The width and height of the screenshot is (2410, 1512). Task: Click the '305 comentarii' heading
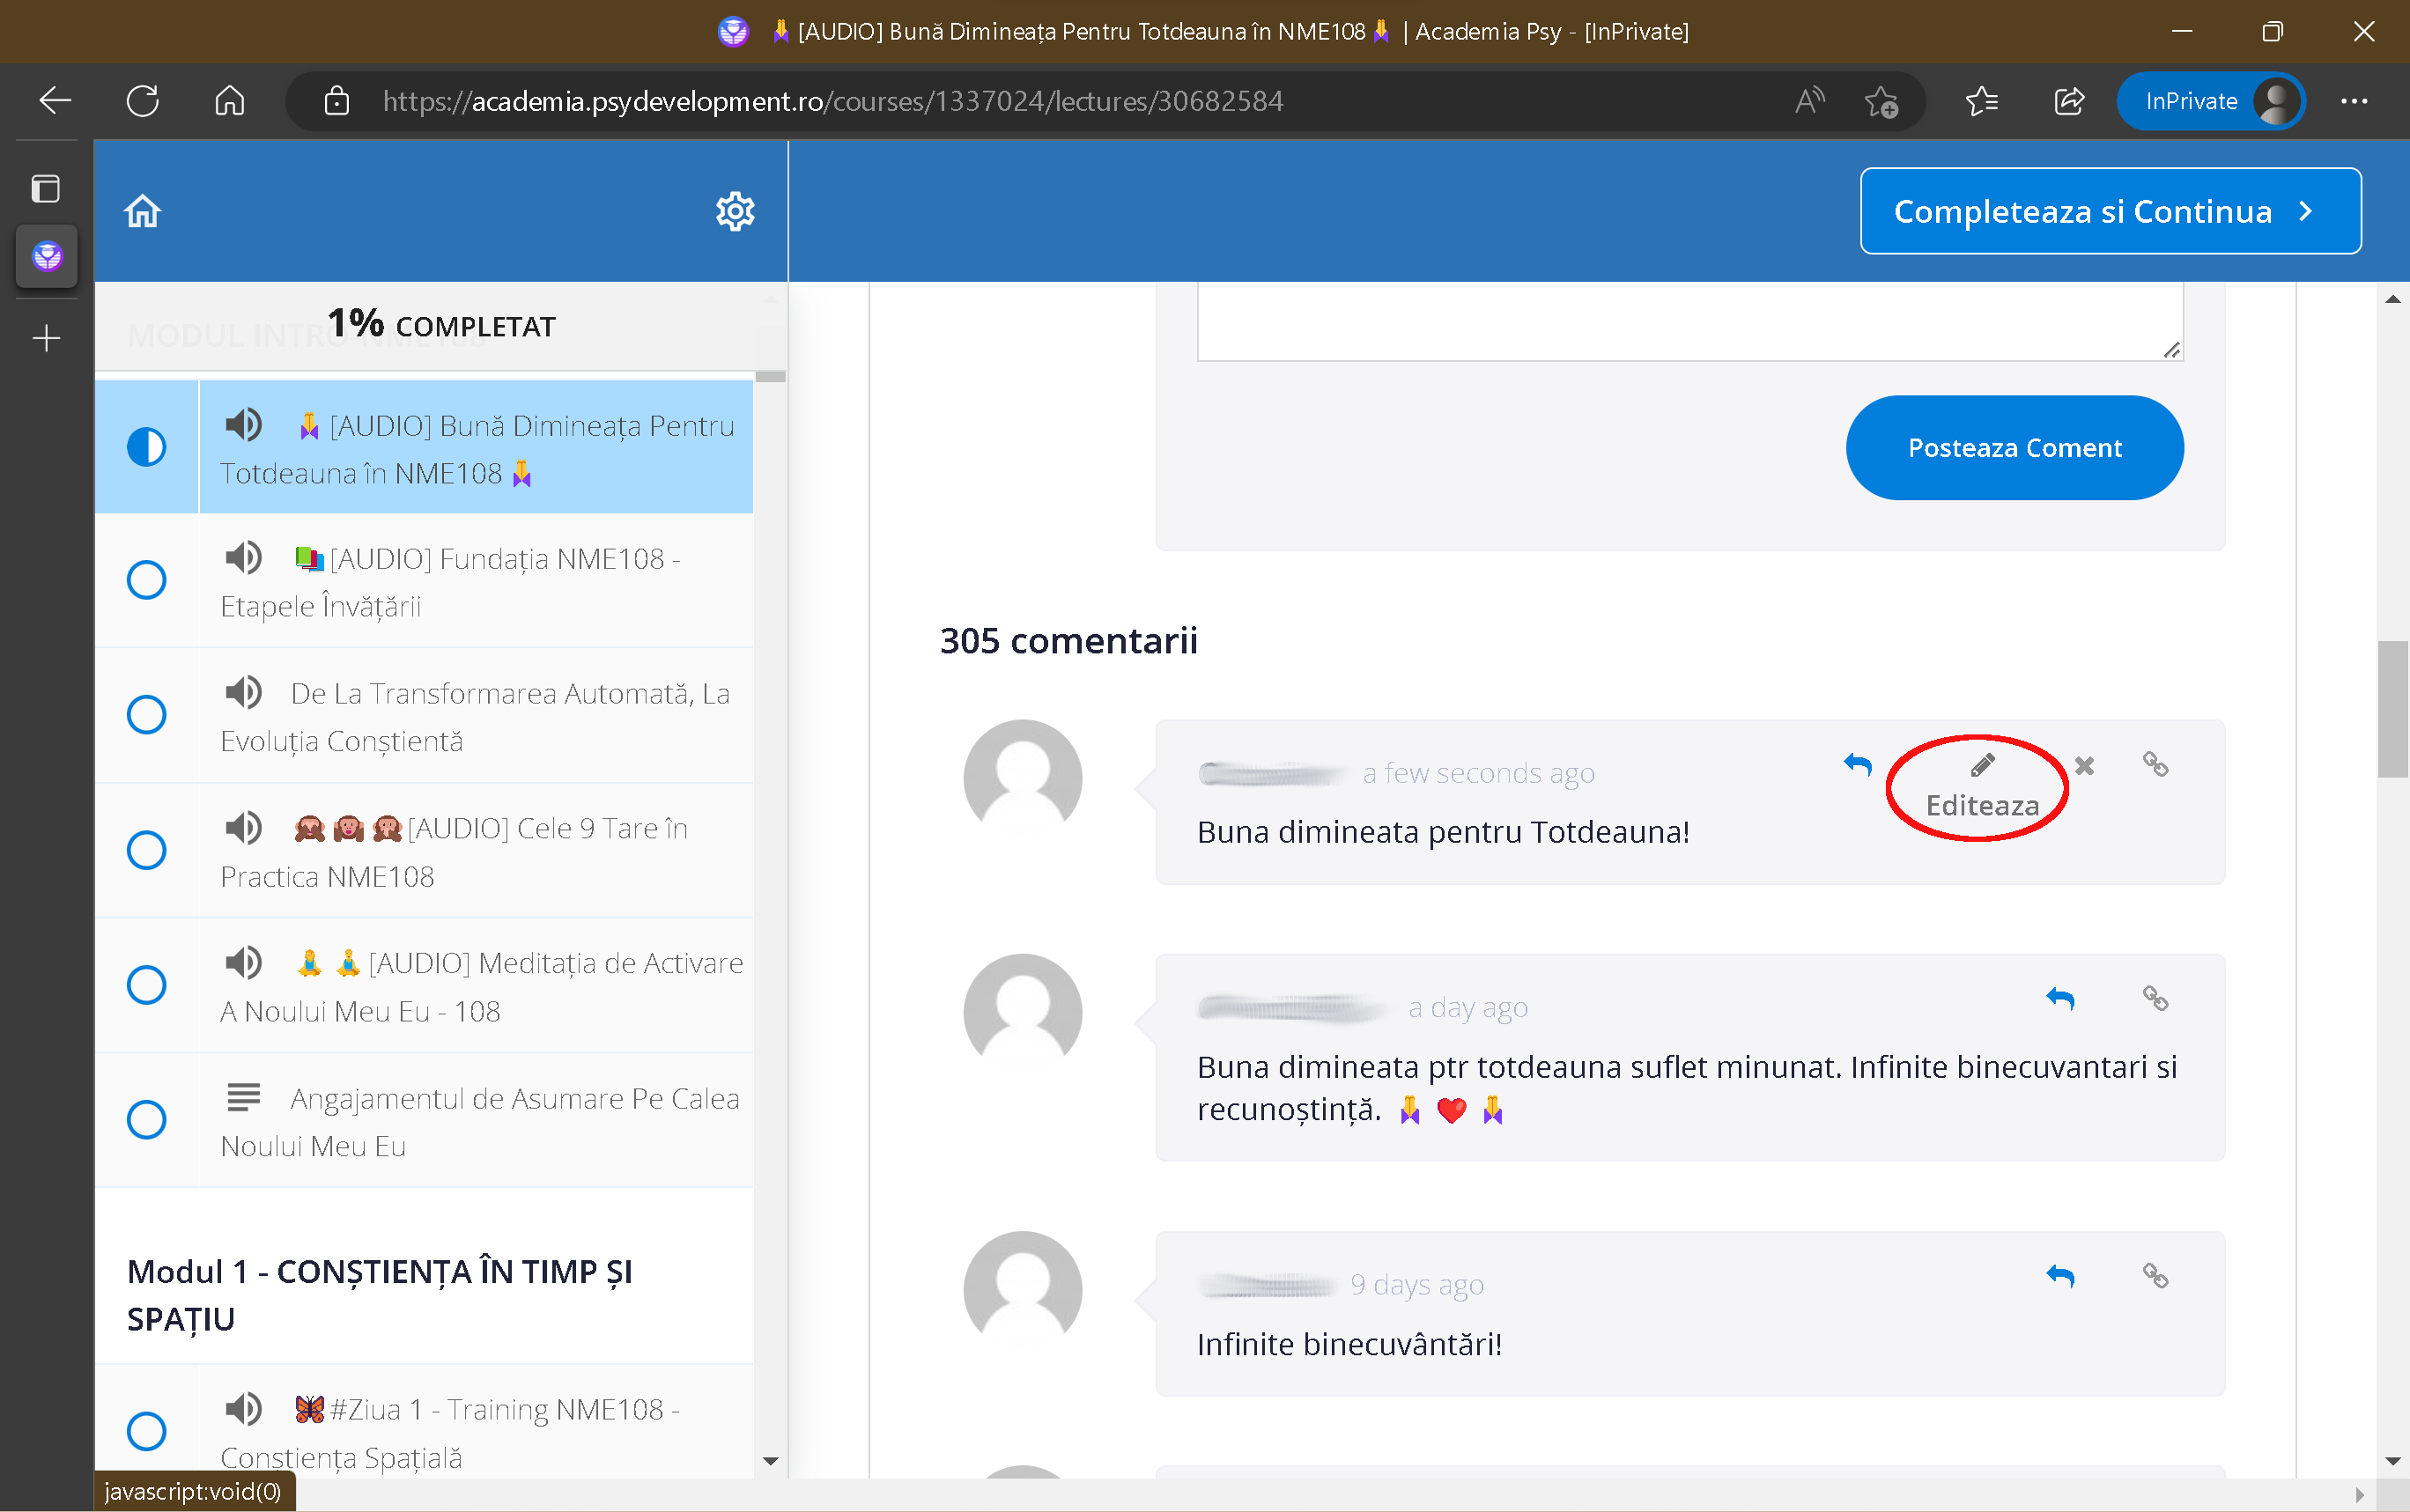1068,640
